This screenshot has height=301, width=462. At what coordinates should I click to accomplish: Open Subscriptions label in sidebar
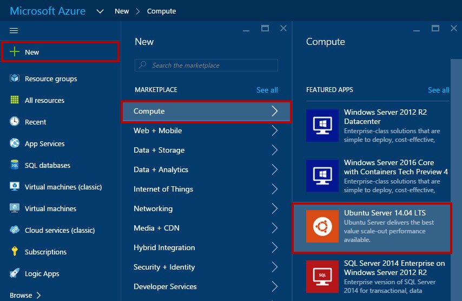(45, 252)
